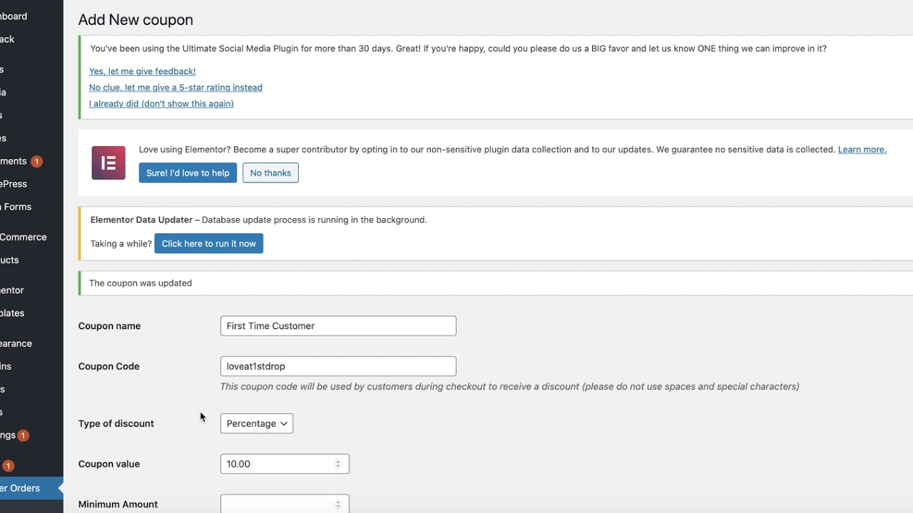
Task: Select Products in the sidebar menu
Action: pos(10,260)
